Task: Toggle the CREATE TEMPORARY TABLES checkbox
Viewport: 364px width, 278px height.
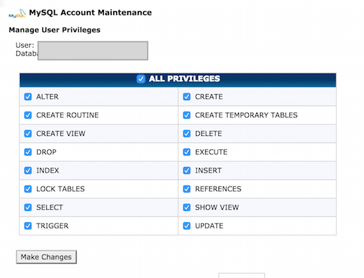Action: point(187,115)
